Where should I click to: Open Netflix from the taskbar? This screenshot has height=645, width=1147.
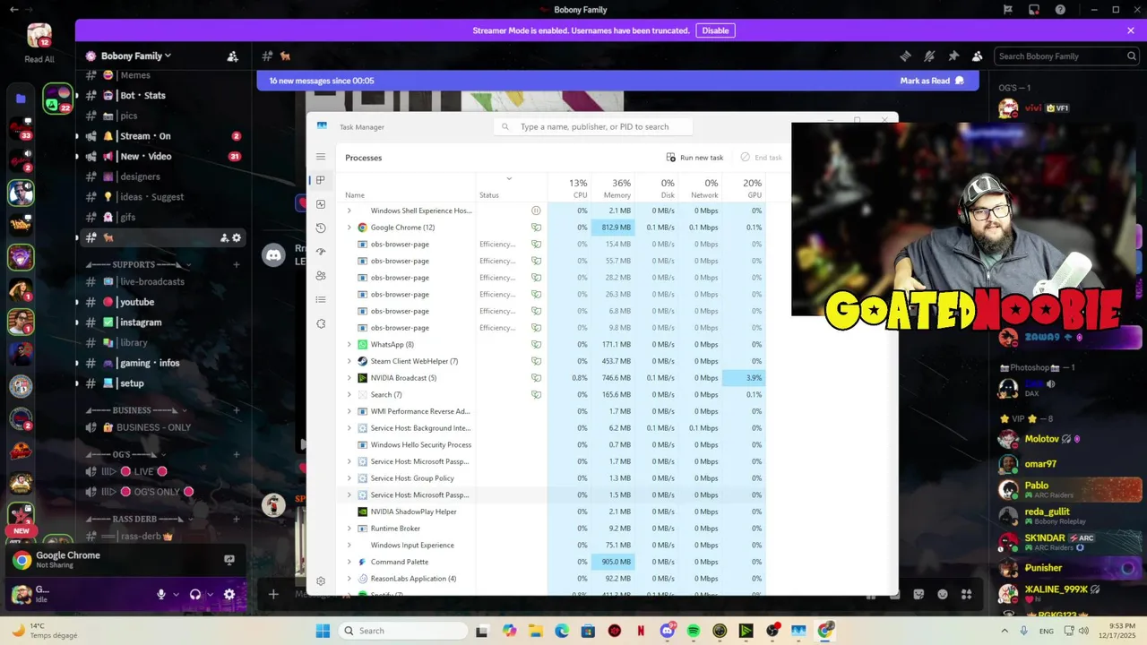click(x=641, y=631)
